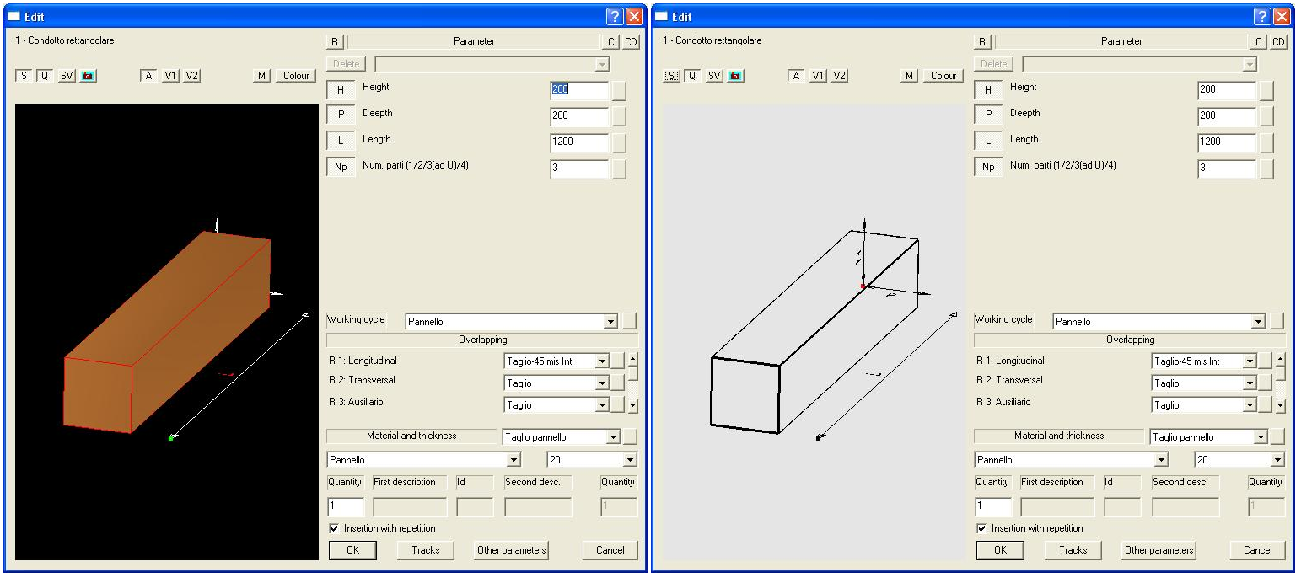Toggle SV view button in grey-preview window

point(714,76)
